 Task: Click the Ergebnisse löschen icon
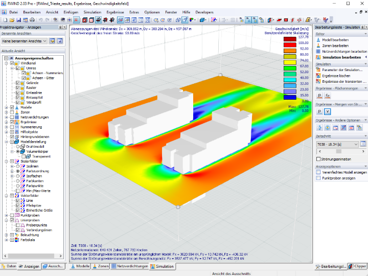[318, 76]
